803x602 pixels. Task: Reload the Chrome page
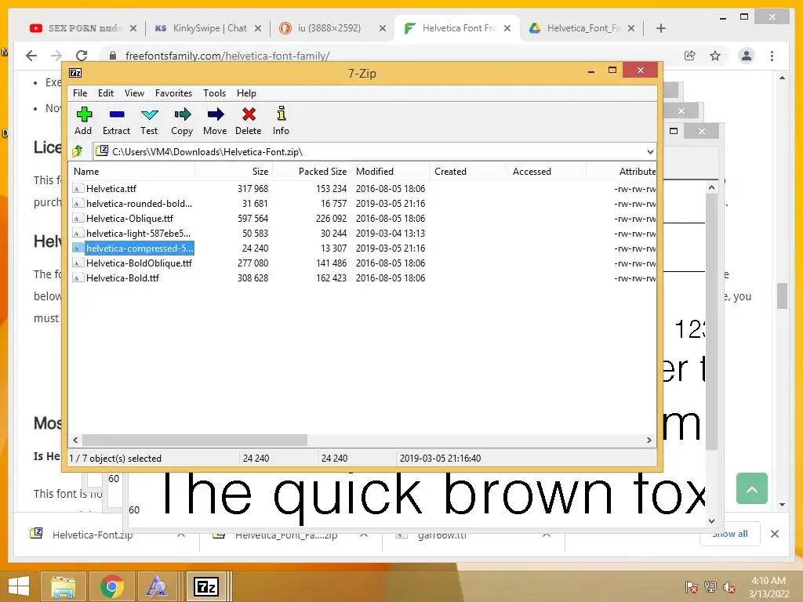click(82, 56)
